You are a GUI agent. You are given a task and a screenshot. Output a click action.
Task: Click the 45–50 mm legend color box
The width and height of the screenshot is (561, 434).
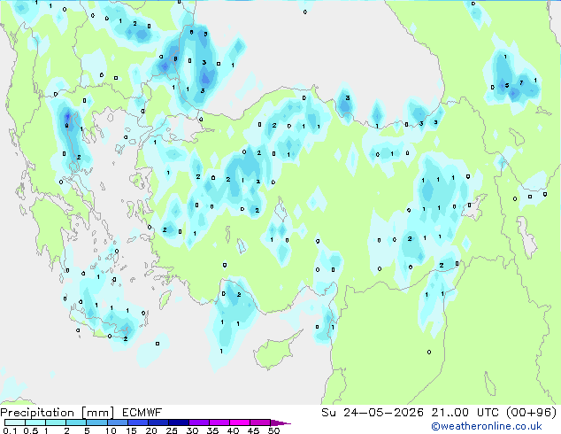click(260, 422)
